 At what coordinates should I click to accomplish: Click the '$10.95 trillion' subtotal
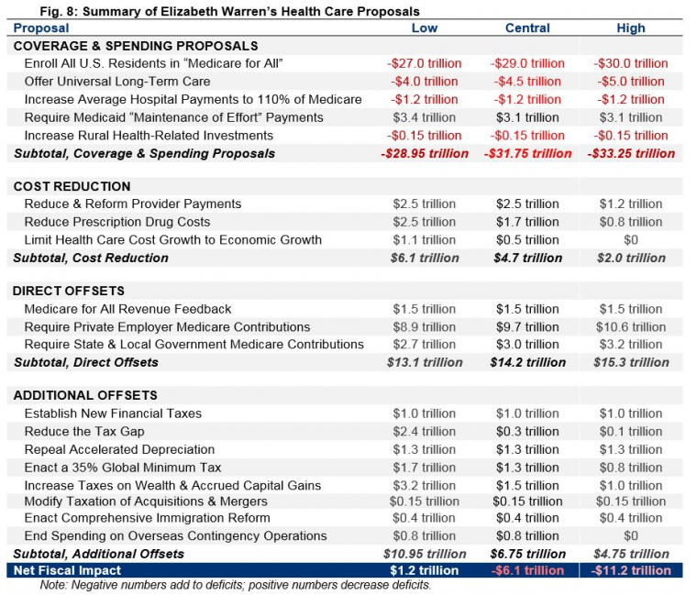(425, 554)
